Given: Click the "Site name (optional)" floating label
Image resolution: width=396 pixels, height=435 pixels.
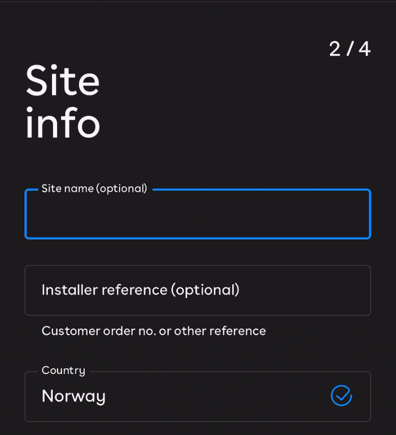Looking at the screenshot, I should 94,189.
